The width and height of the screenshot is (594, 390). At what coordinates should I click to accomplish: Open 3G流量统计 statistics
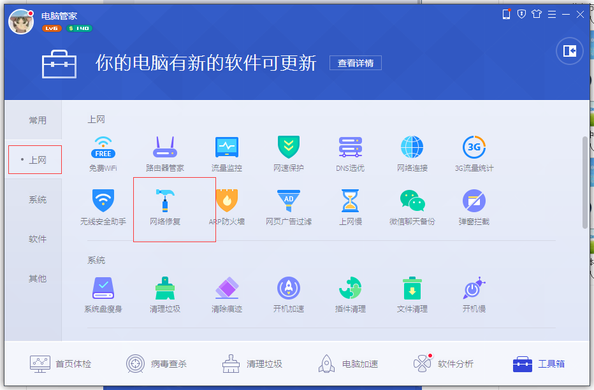pos(474,154)
